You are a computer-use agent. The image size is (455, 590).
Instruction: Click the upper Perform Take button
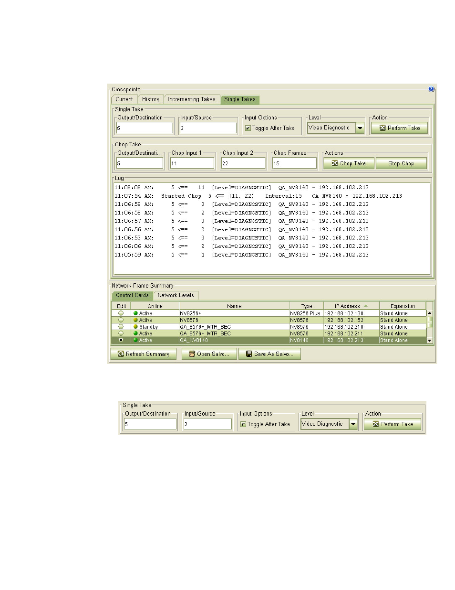tap(400, 128)
